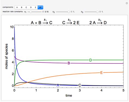This screenshot has height=102, width=129.
Task: Click the 'C → 2 E' reaction equation
Action: pyautogui.click(x=71, y=22)
